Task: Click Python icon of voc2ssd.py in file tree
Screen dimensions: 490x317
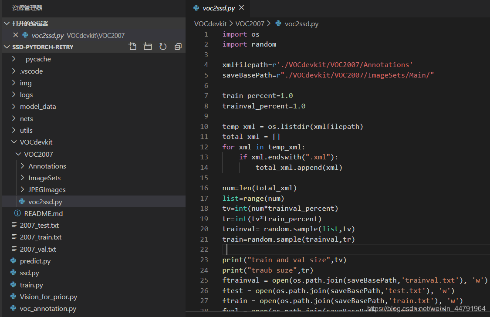Action: point(22,202)
